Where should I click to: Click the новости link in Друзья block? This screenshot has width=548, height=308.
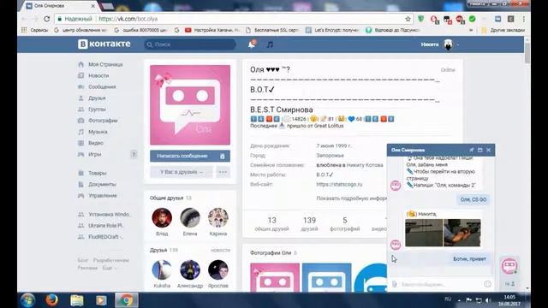220,250
